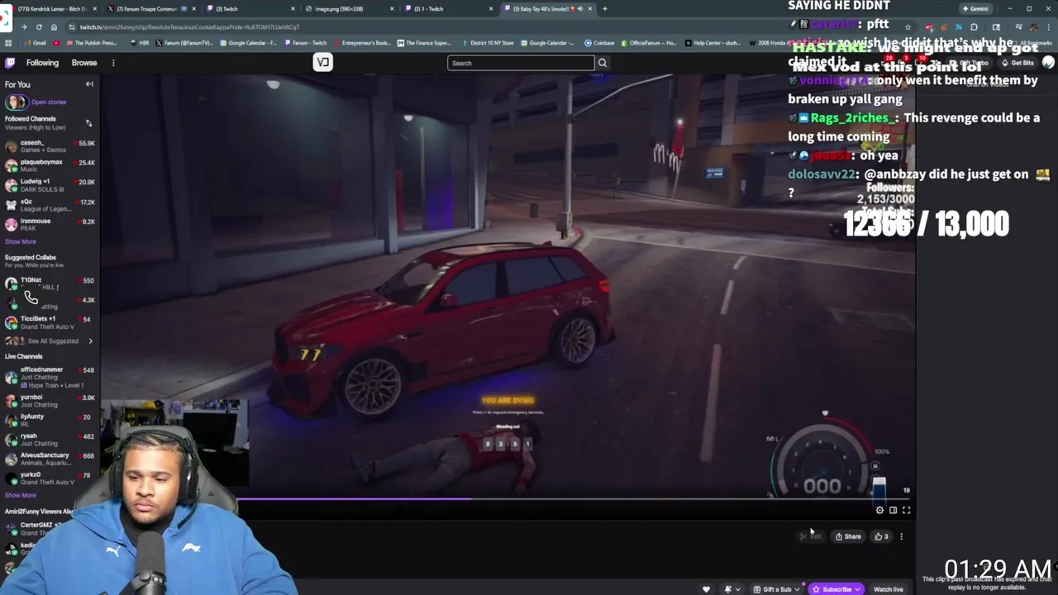Show more live channels
Screen dimensions: 1058x595
point(21,496)
